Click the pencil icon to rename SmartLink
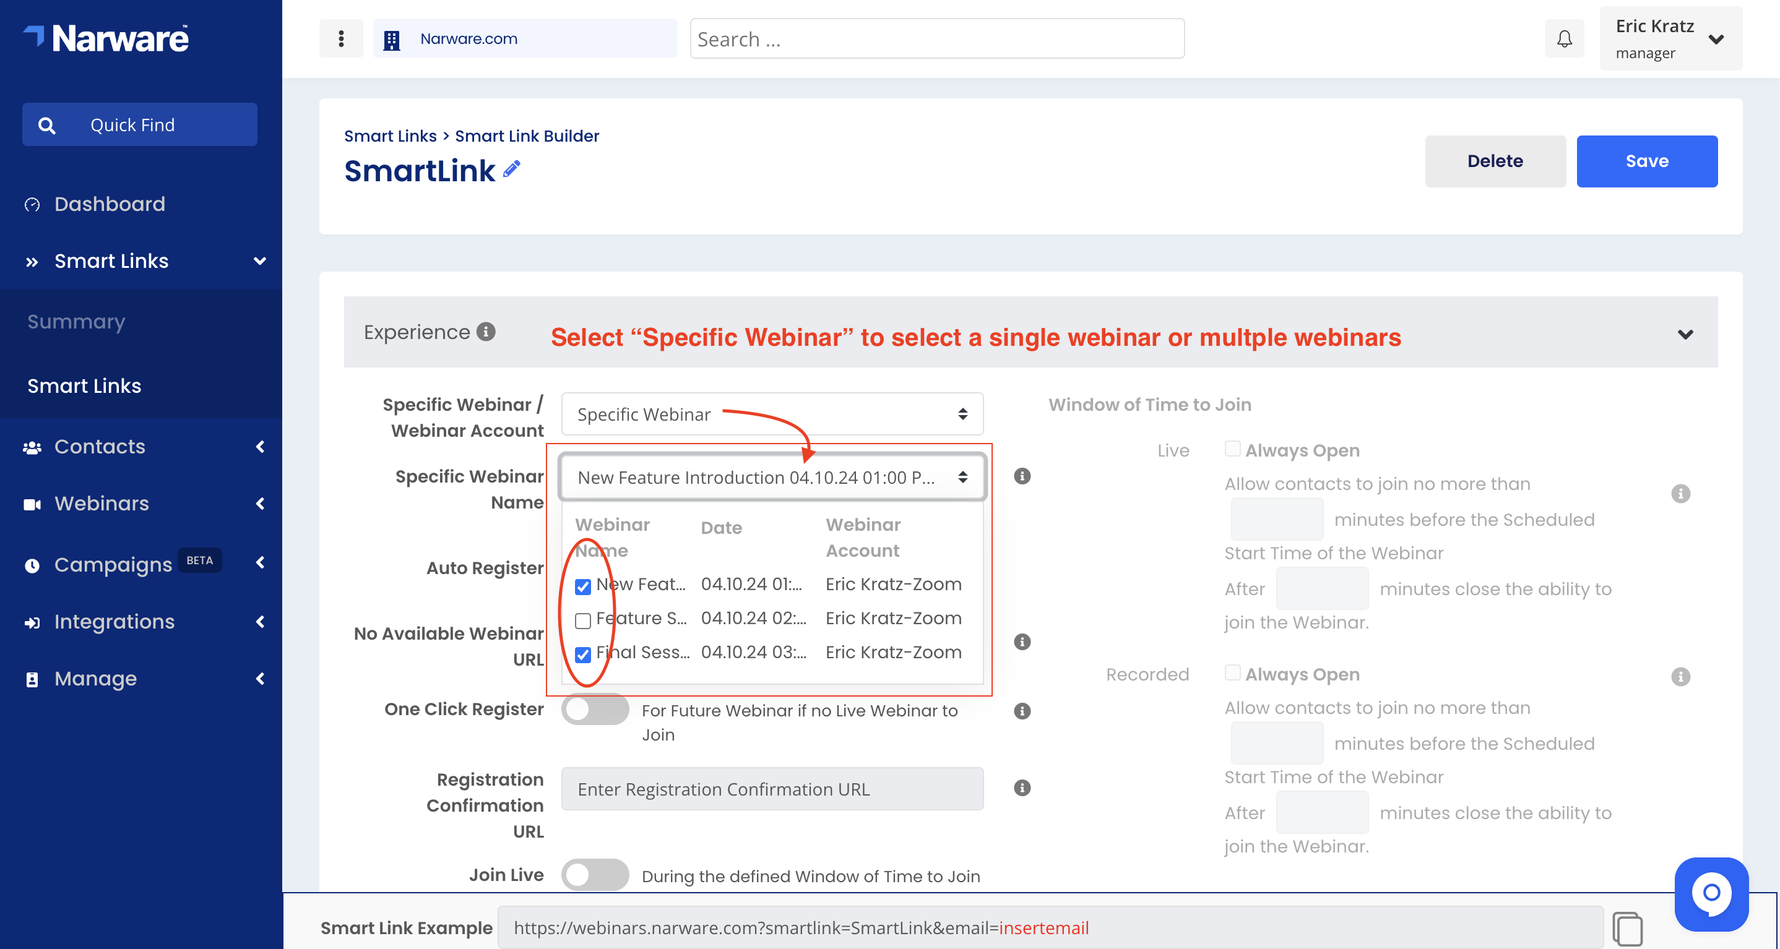This screenshot has height=949, width=1780. click(x=511, y=170)
